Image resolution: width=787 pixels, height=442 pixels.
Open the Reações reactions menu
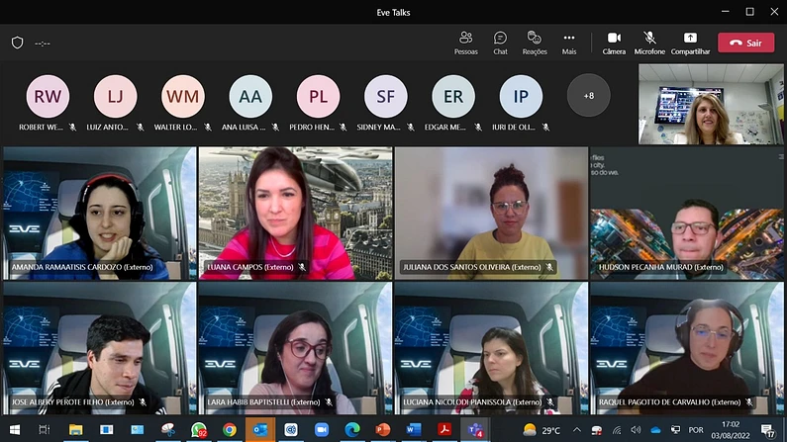coord(535,42)
